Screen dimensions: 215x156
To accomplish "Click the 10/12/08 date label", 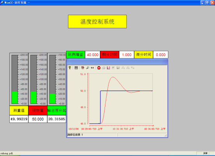I will pyautogui.click(x=73, y=129).
